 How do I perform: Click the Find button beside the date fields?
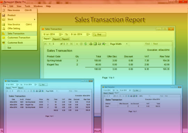coord(99,34)
